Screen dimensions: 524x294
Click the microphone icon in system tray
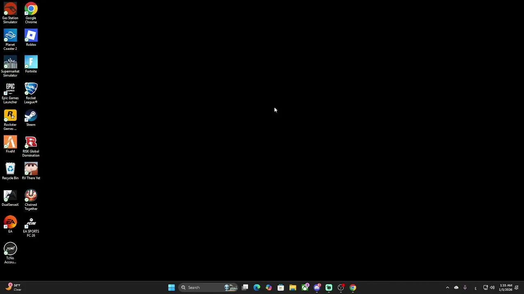[465, 287]
